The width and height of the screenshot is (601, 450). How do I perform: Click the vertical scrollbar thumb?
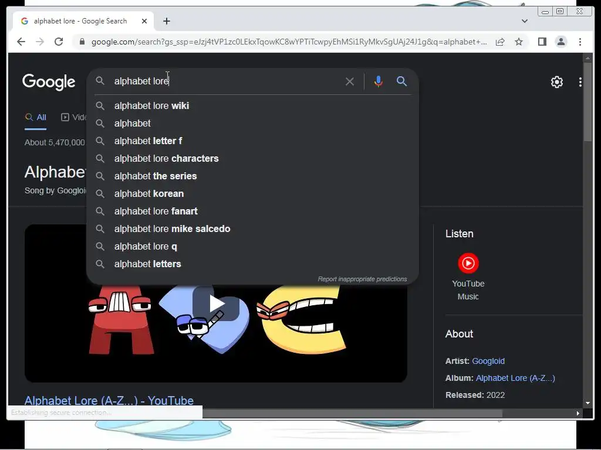pos(587,103)
